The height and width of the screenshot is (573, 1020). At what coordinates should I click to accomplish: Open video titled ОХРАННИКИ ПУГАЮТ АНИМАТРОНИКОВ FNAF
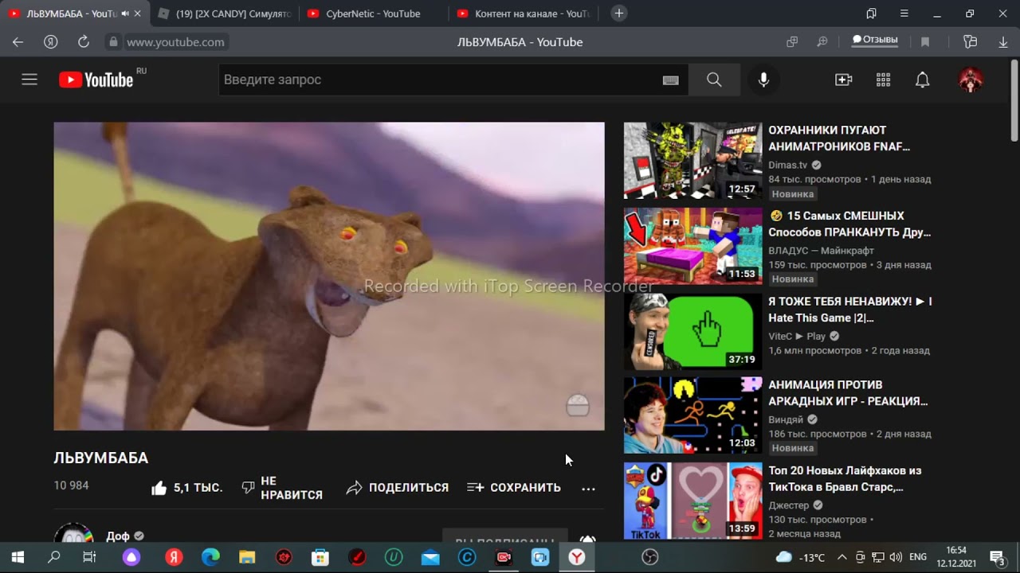tap(839, 138)
